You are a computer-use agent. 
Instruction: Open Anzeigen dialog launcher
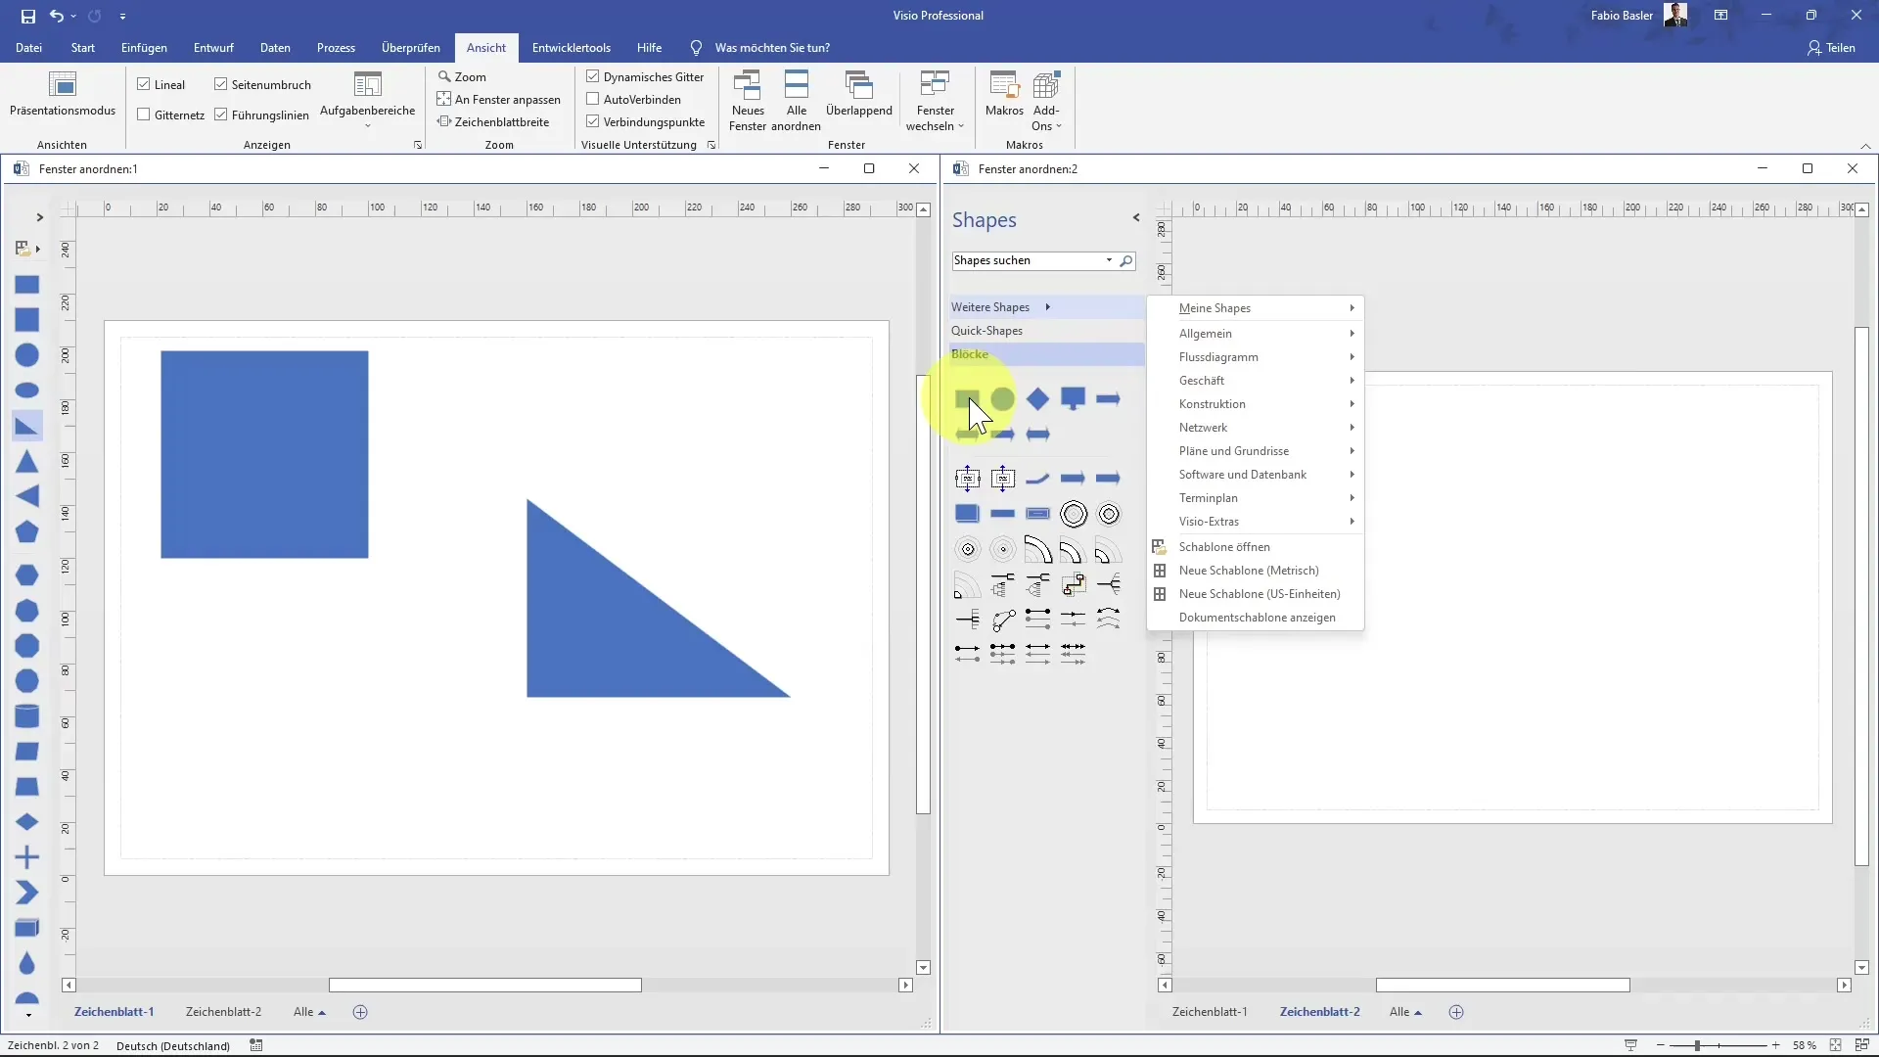418,145
